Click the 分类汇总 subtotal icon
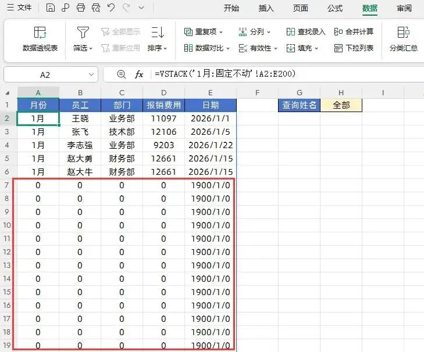This screenshot has height=352, width=424. (404, 33)
